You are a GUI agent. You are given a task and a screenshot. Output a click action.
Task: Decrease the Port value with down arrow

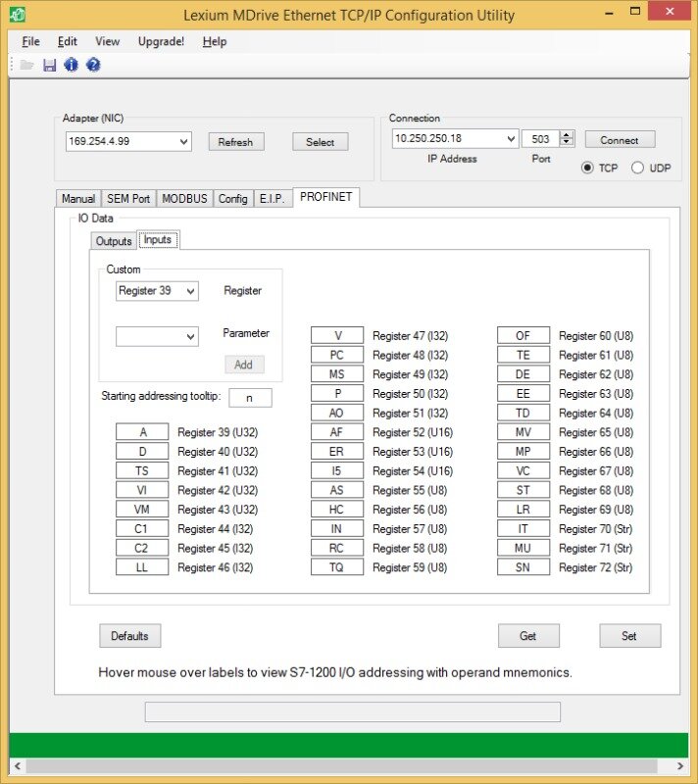coord(567,142)
